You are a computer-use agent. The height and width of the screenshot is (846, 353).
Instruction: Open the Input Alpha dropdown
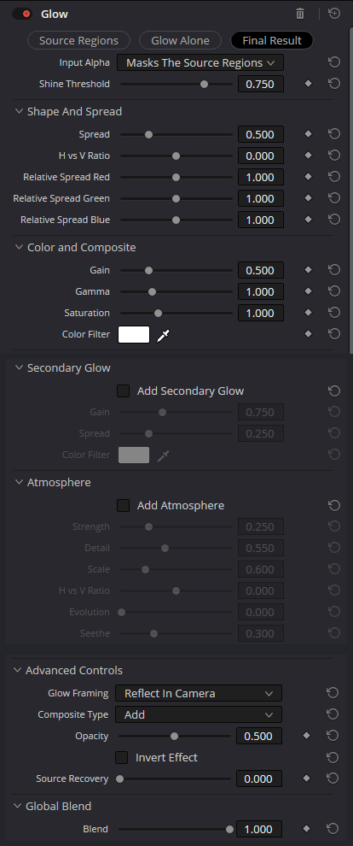[x=200, y=62]
